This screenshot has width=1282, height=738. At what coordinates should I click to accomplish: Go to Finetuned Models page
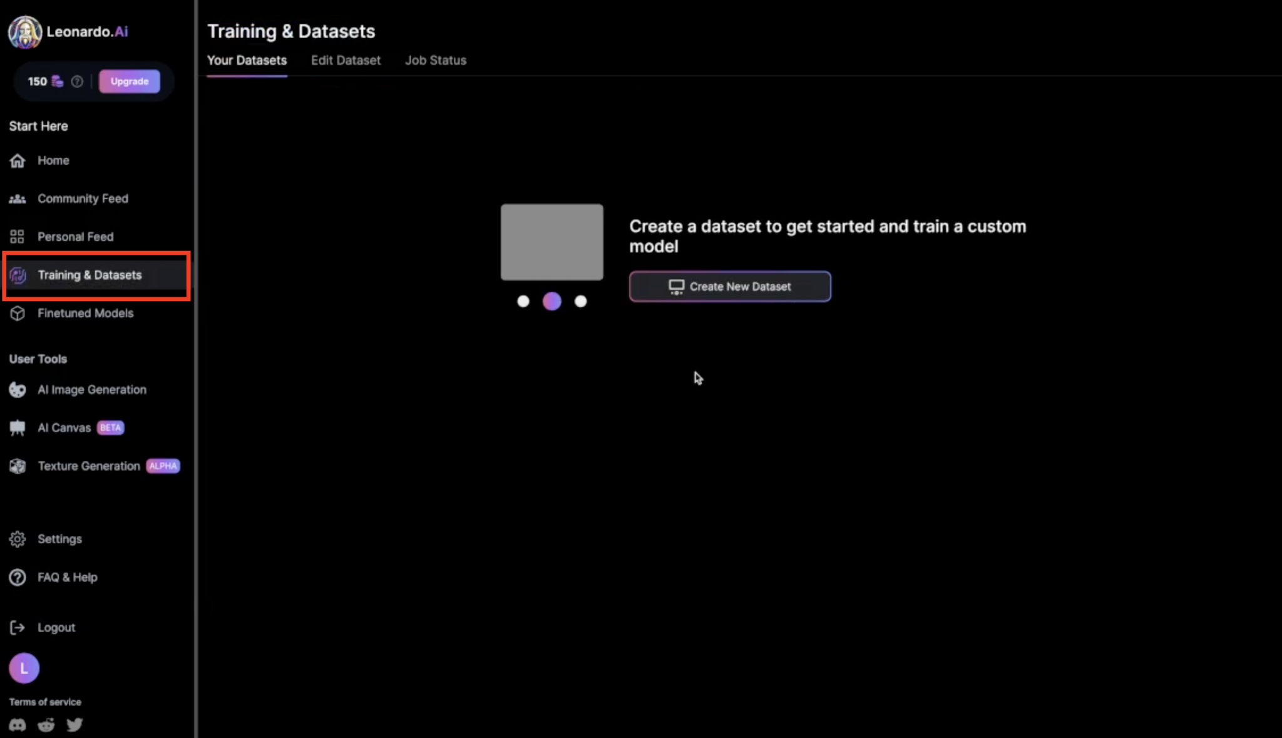85,313
